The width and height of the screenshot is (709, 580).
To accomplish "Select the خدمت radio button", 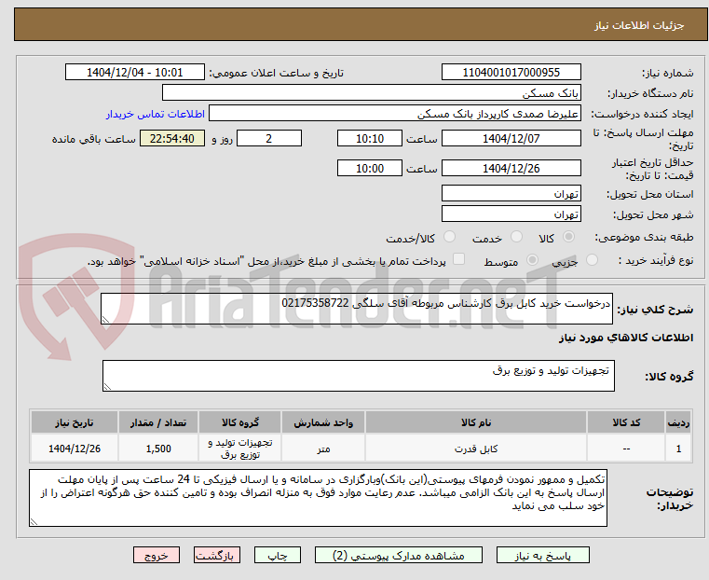I will (516, 237).
